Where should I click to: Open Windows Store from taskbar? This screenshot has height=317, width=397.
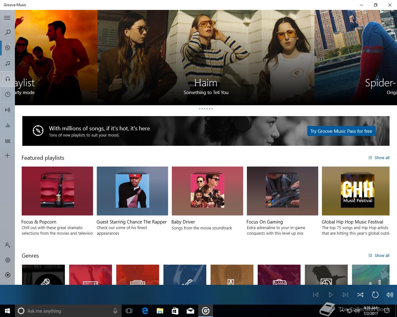[175, 311]
